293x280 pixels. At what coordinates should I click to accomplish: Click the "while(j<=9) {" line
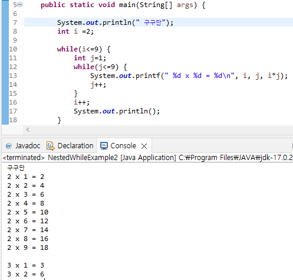[100, 67]
